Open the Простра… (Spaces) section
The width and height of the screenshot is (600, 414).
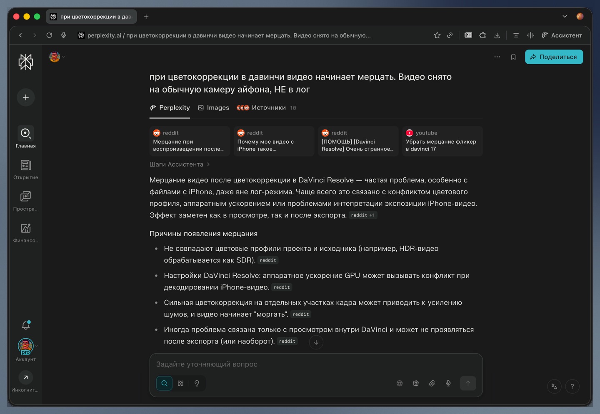click(x=26, y=201)
